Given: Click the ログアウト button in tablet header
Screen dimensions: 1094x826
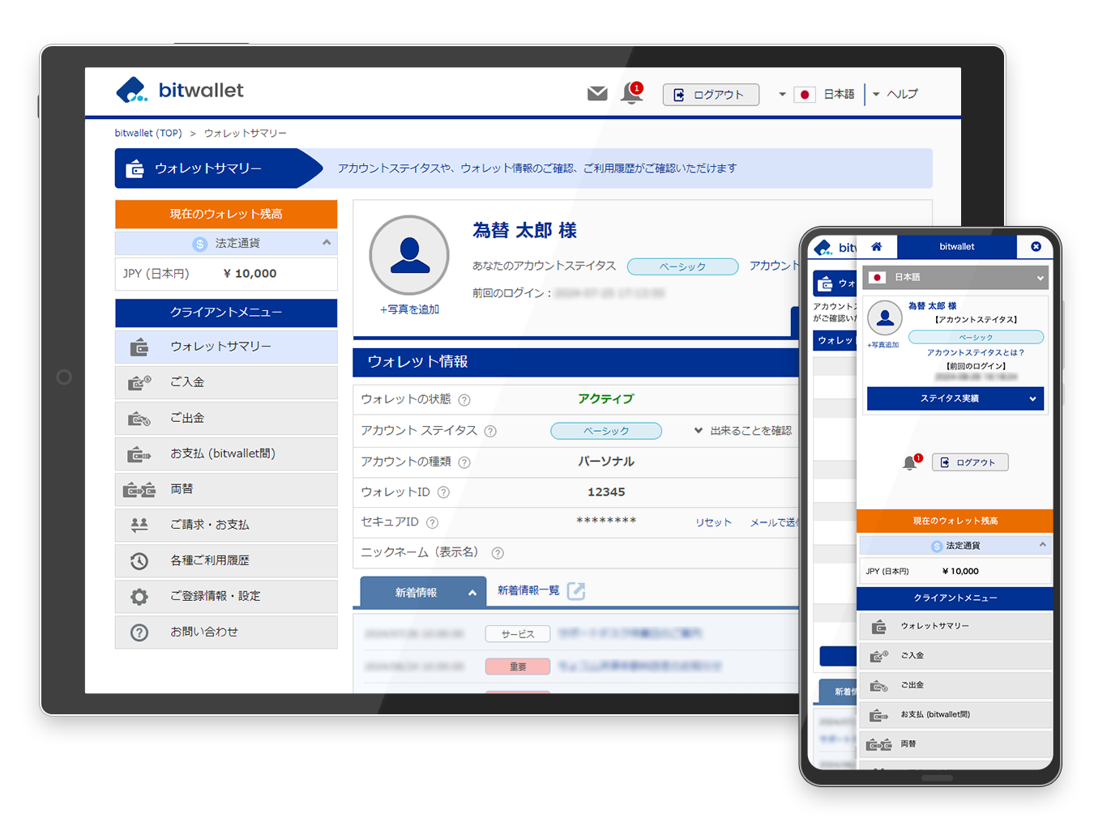Looking at the screenshot, I should 711,95.
